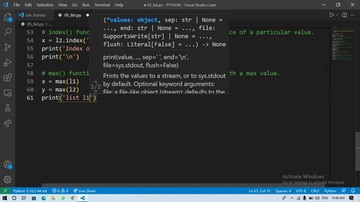Open the Source Control view

pos(7,47)
